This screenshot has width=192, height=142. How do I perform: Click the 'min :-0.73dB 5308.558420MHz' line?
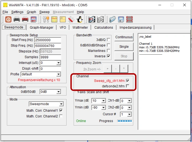159,51
